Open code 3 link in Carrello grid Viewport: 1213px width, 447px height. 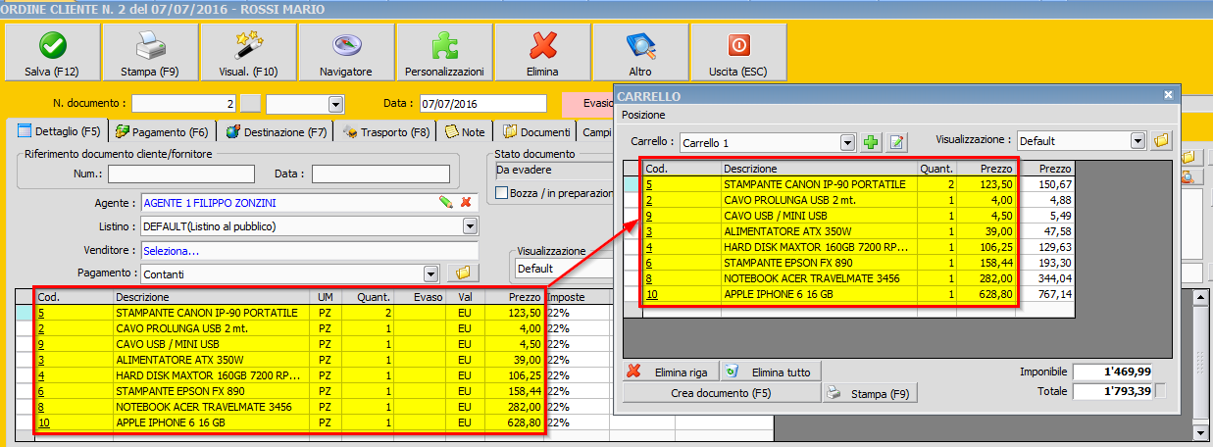pos(650,230)
